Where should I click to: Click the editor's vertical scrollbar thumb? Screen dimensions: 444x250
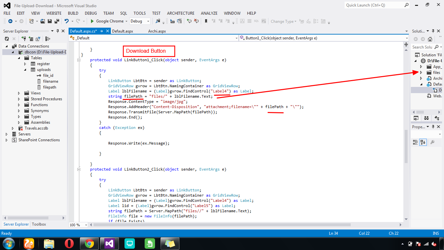[406, 146]
